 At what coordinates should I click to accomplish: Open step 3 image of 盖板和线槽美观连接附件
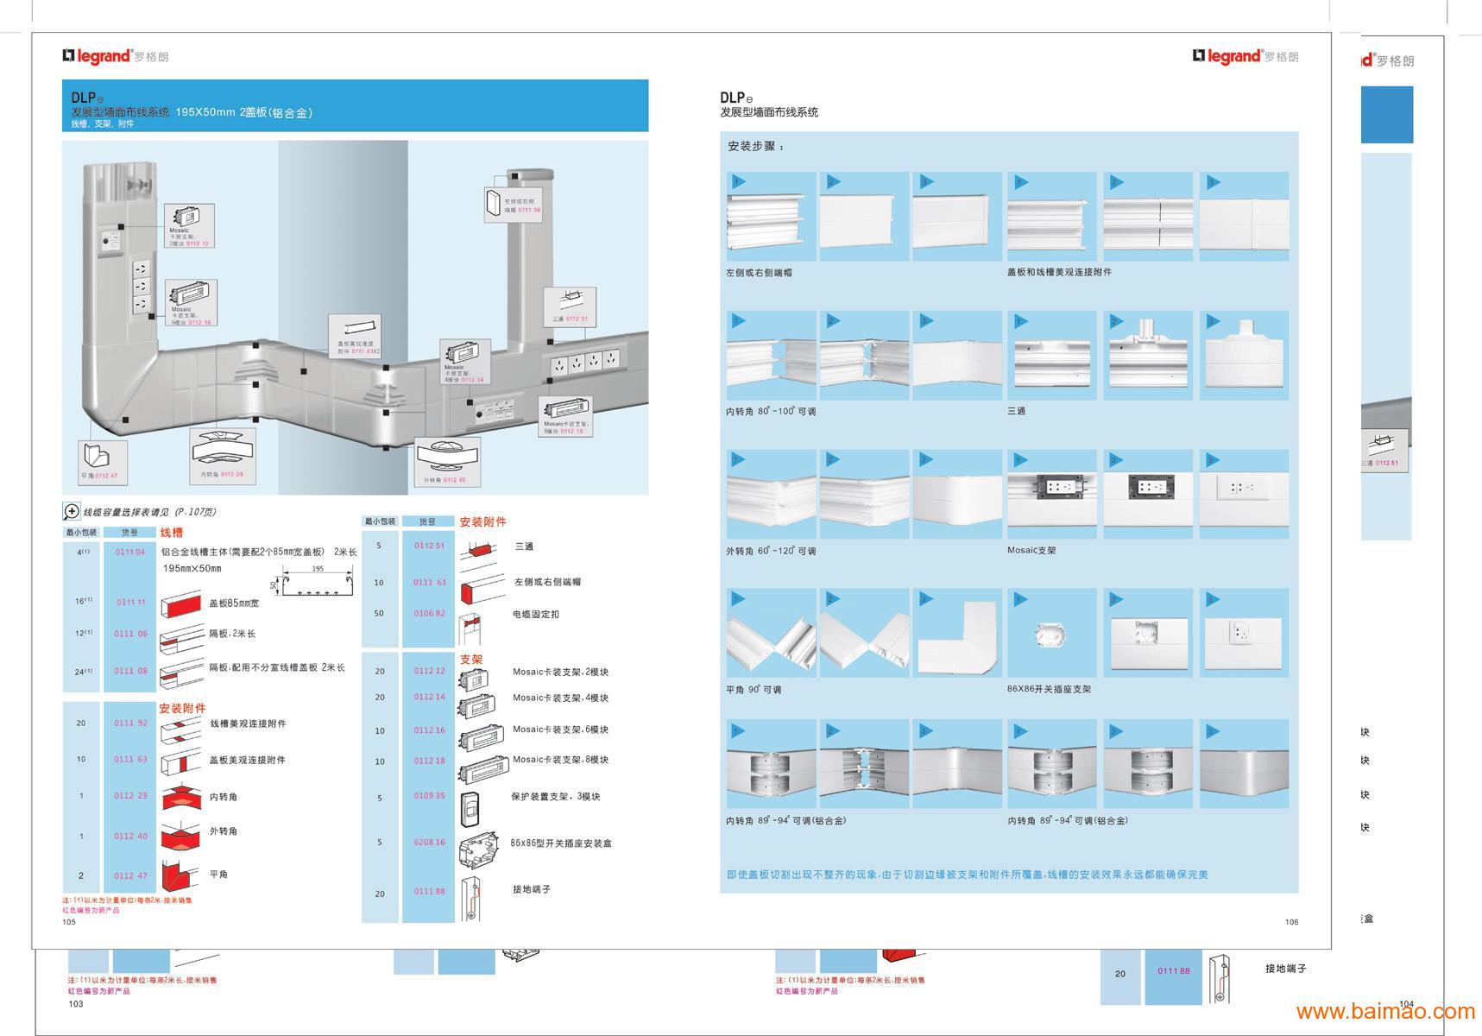(1245, 217)
